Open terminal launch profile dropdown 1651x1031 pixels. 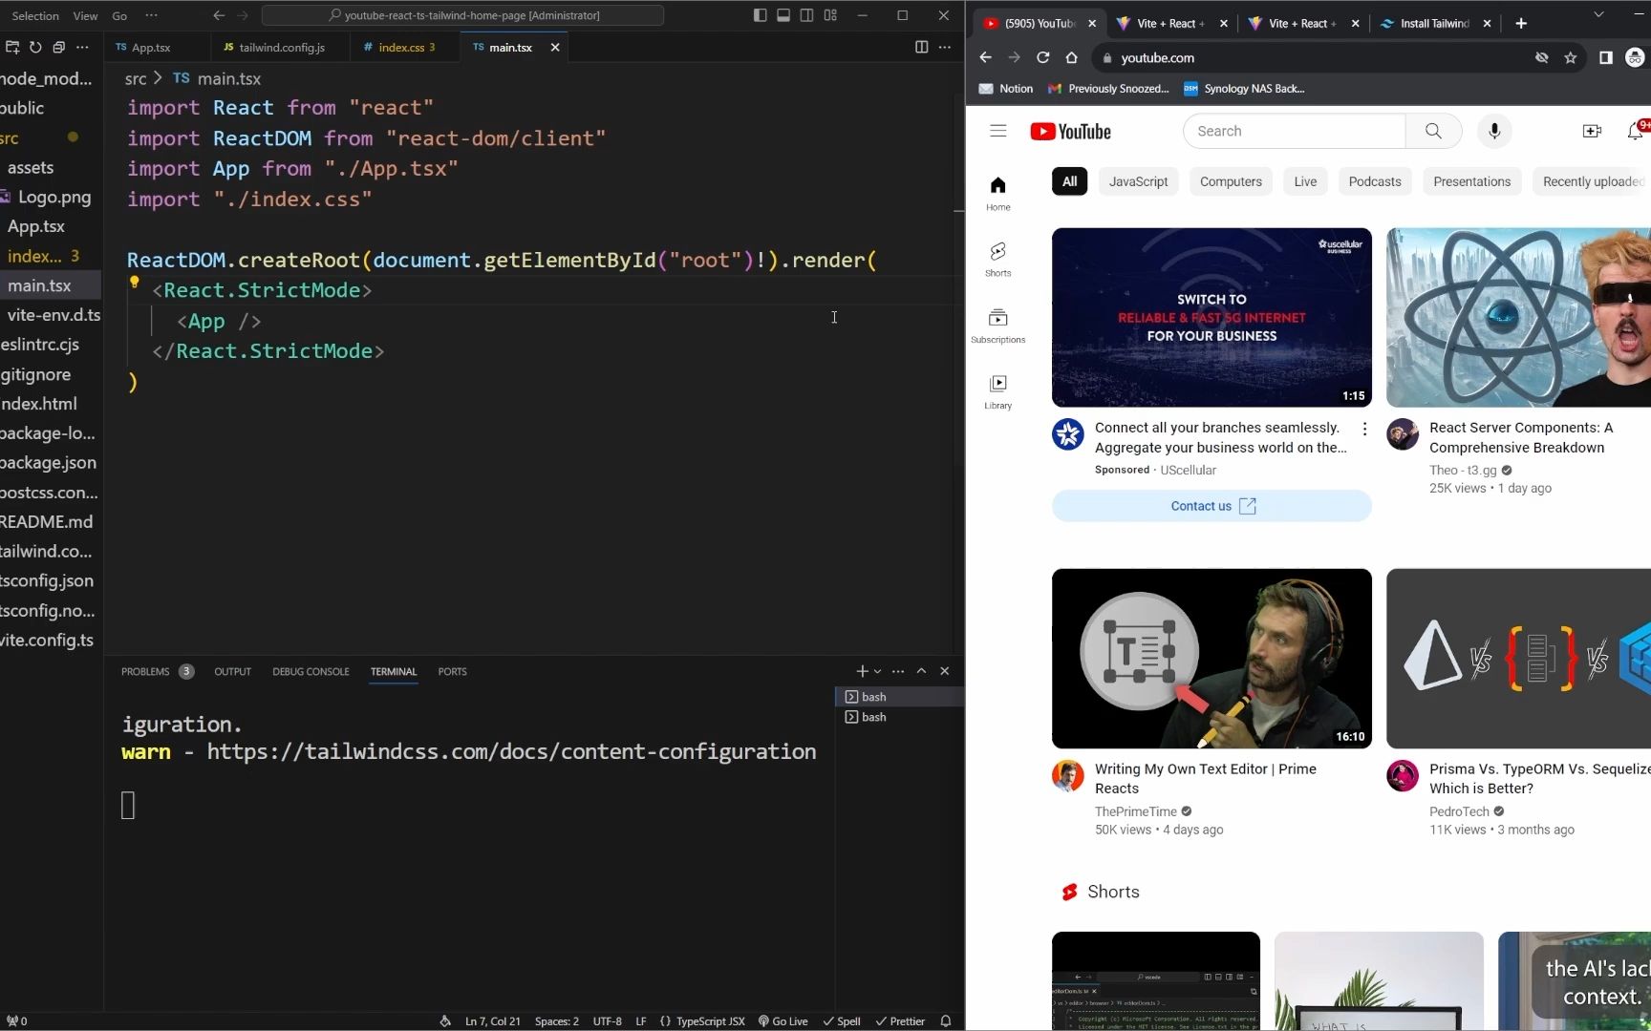(x=877, y=671)
